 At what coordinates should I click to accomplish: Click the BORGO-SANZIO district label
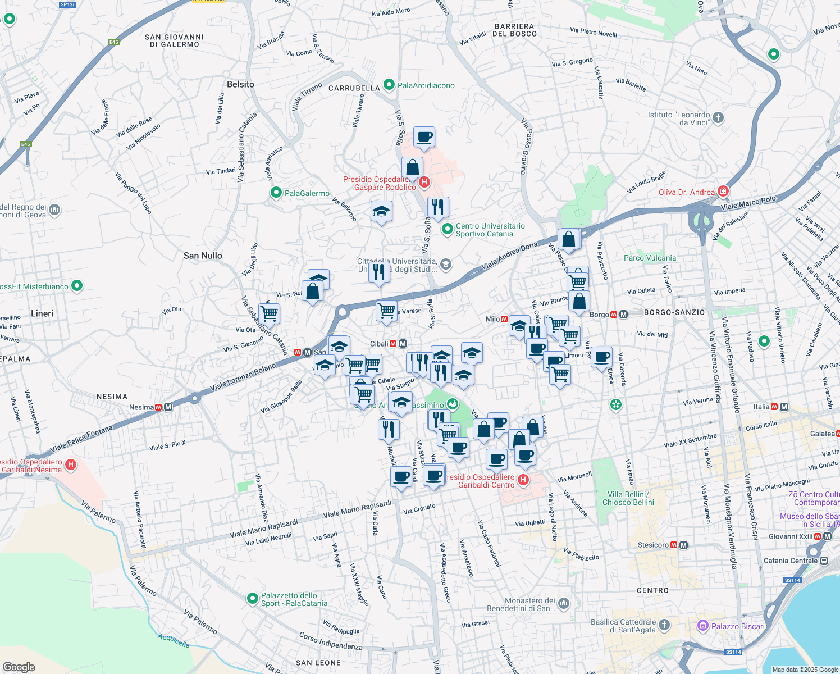tap(674, 312)
